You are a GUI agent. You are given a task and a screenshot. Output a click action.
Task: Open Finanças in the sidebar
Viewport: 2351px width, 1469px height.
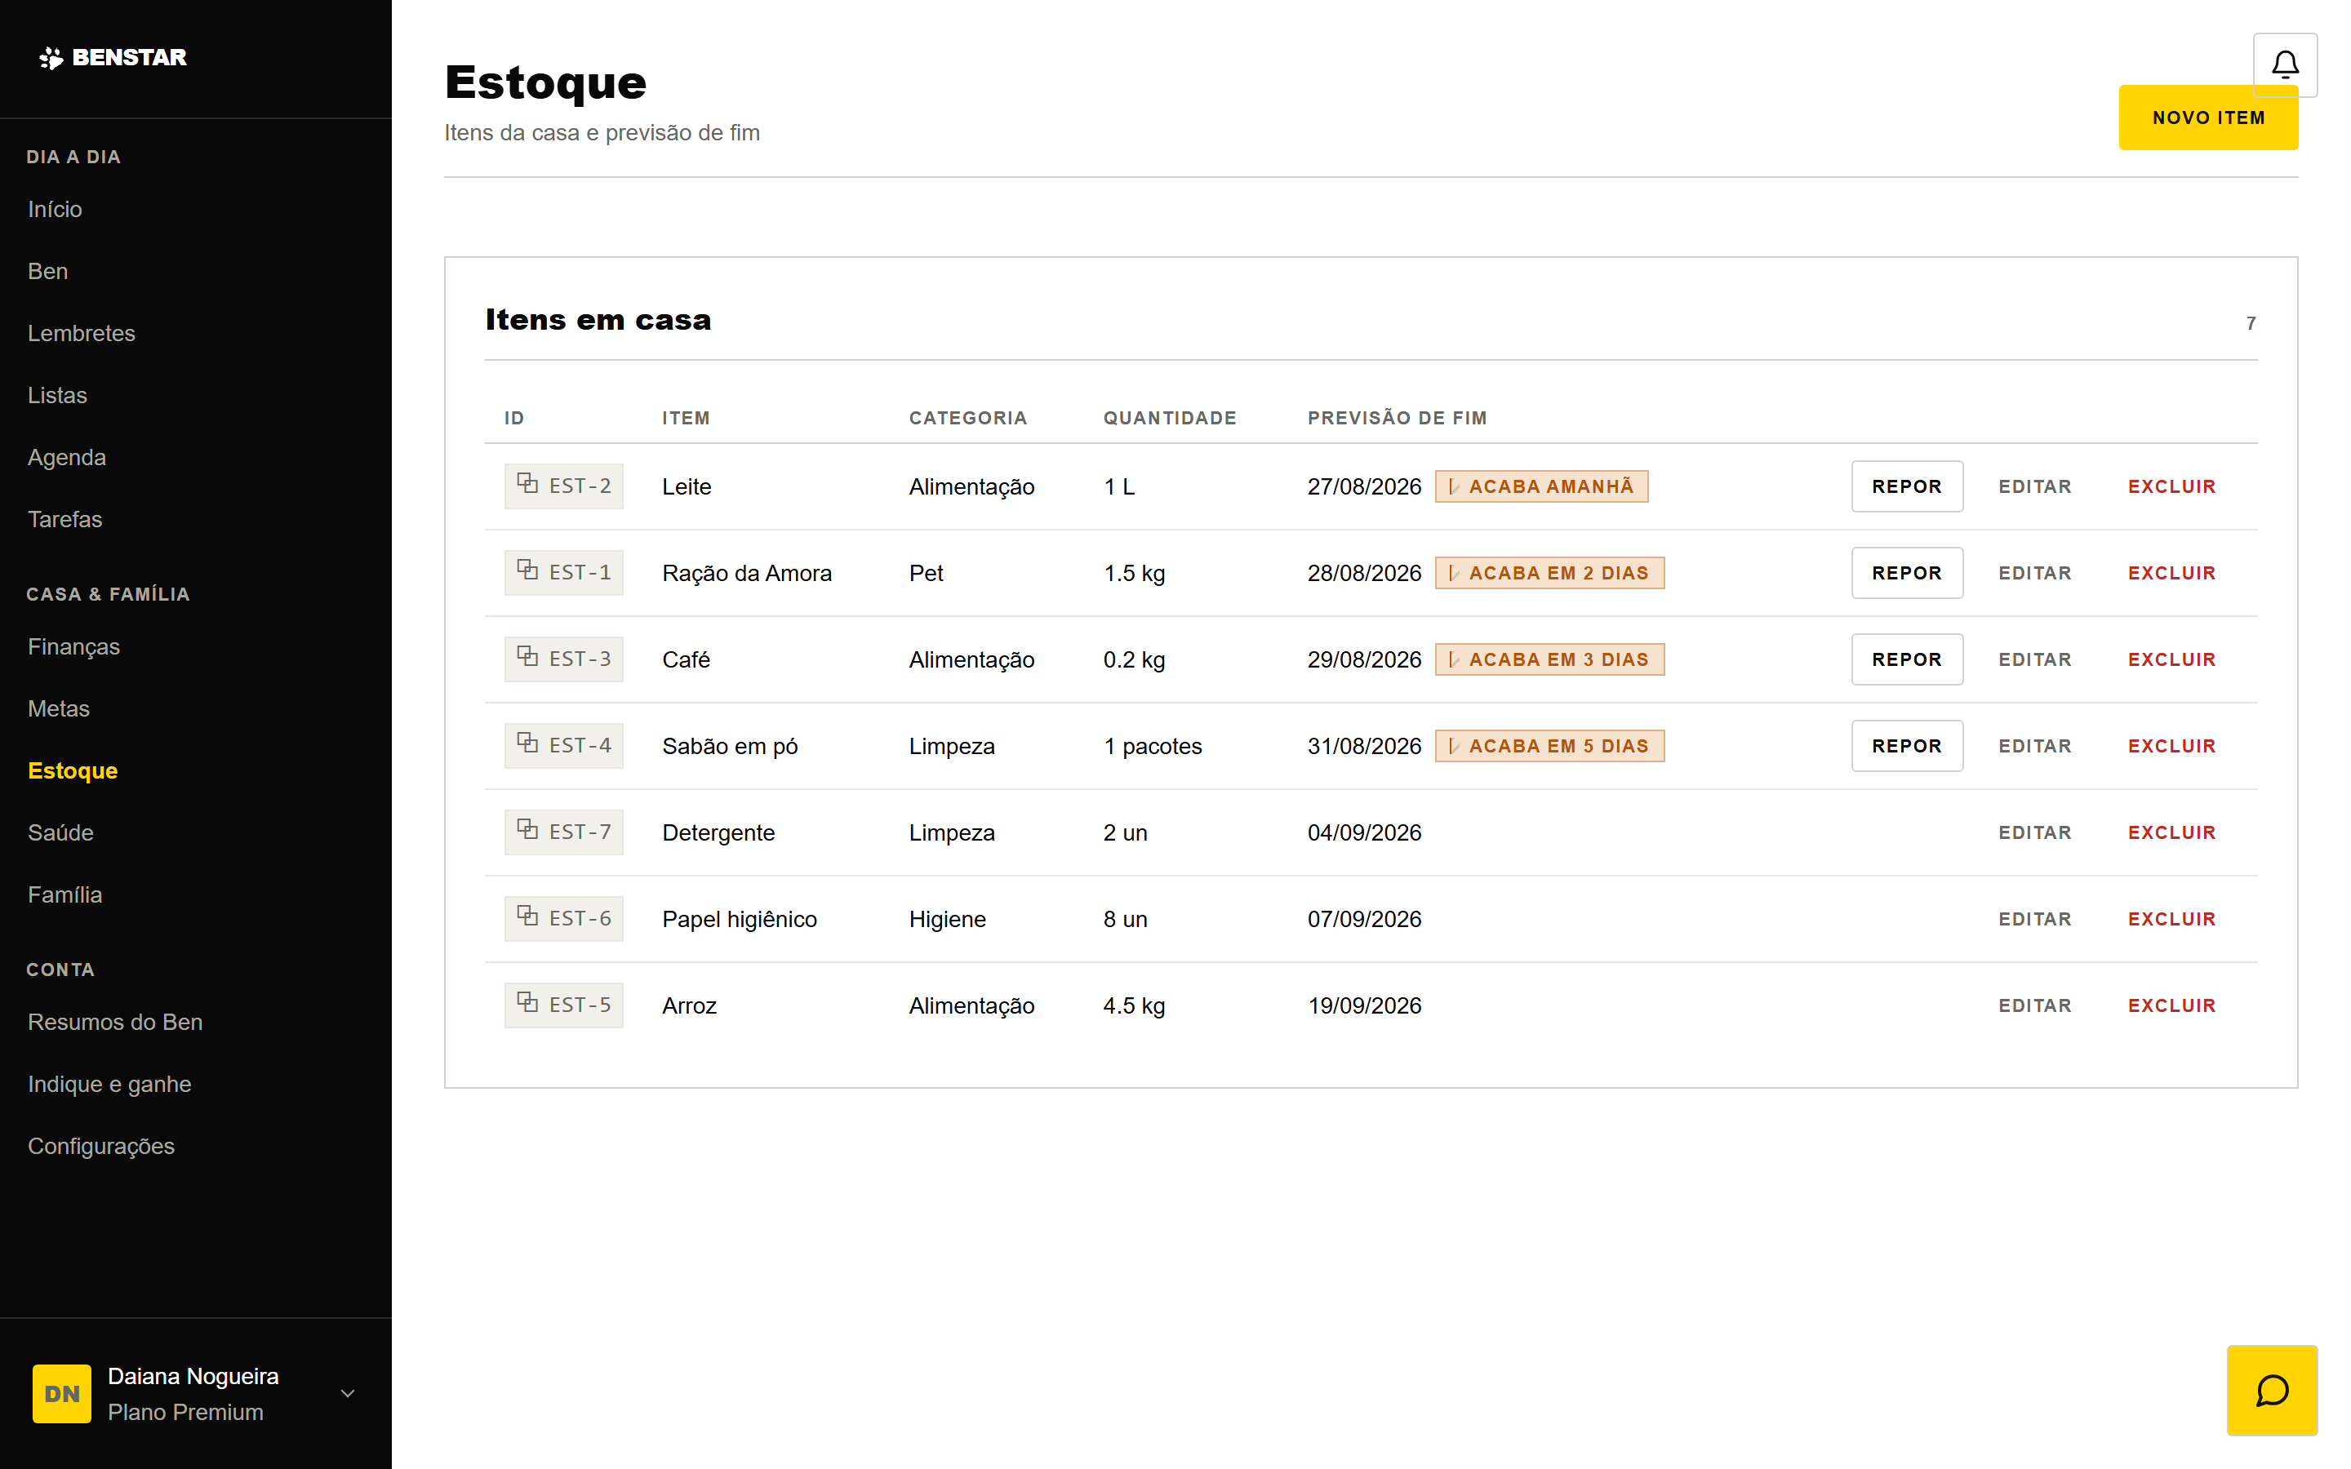[x=73, y=646]
